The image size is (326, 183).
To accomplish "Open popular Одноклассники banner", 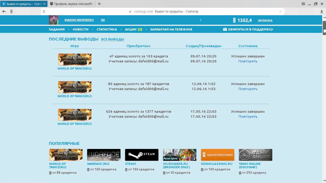I will 218,155.
